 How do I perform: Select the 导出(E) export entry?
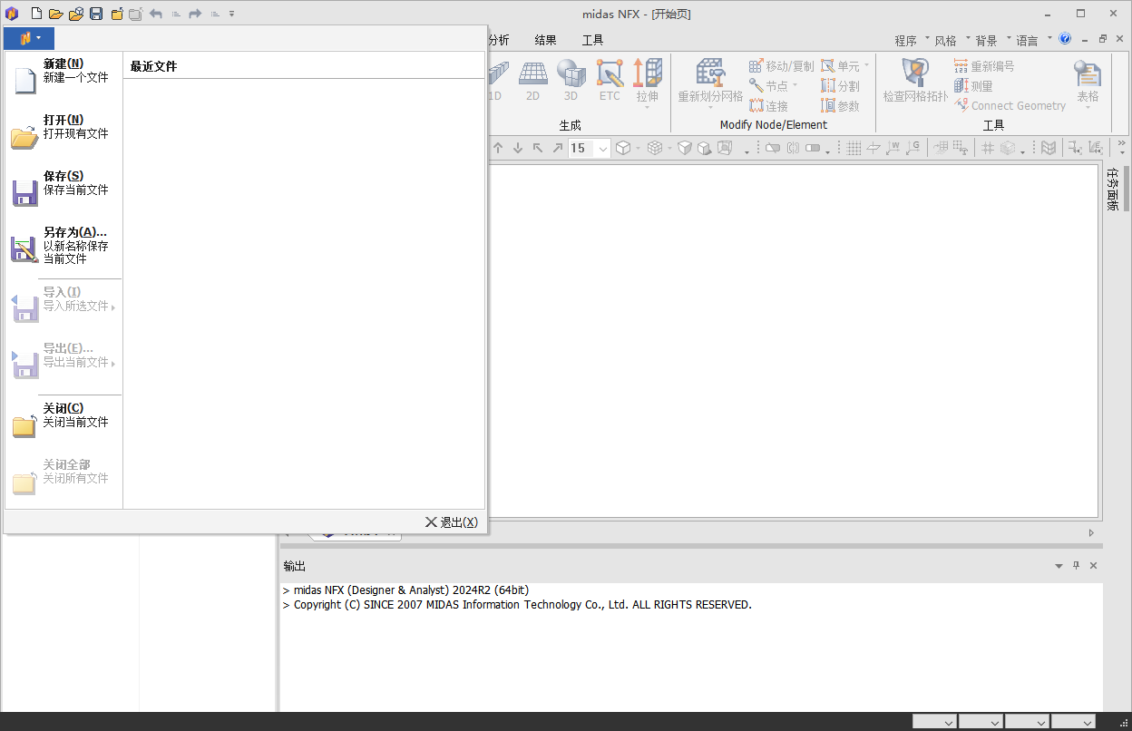[x=63, y=359]
